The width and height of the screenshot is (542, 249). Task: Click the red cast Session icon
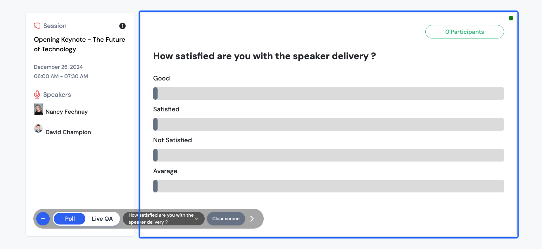click(x=37, y=26)
